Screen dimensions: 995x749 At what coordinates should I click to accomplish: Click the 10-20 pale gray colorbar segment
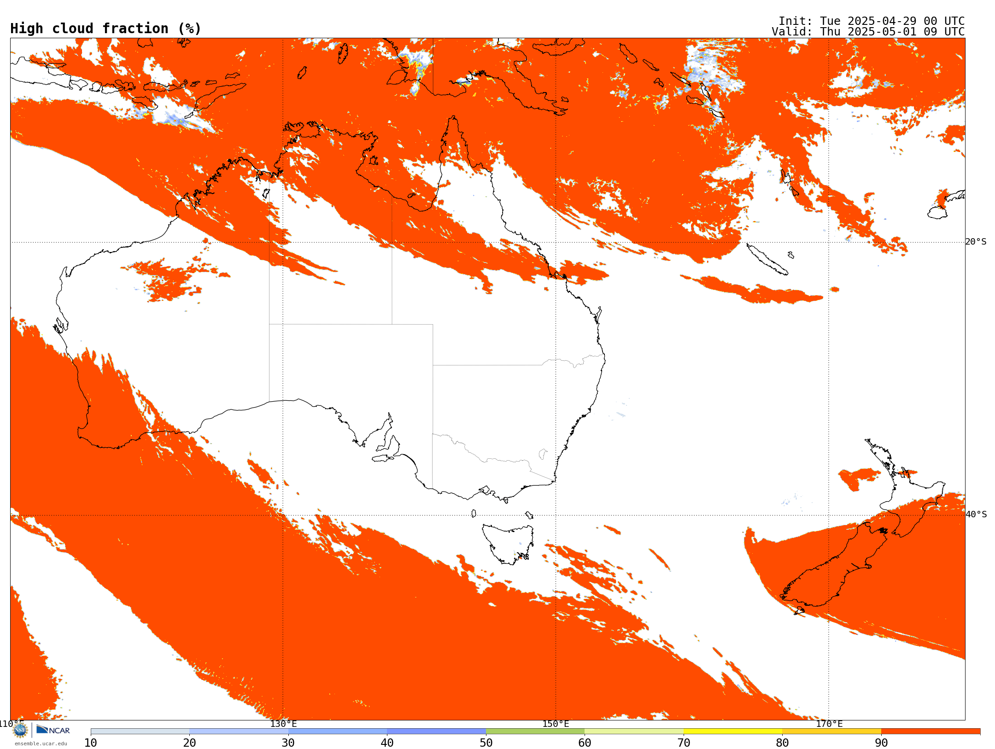[140, 731]
